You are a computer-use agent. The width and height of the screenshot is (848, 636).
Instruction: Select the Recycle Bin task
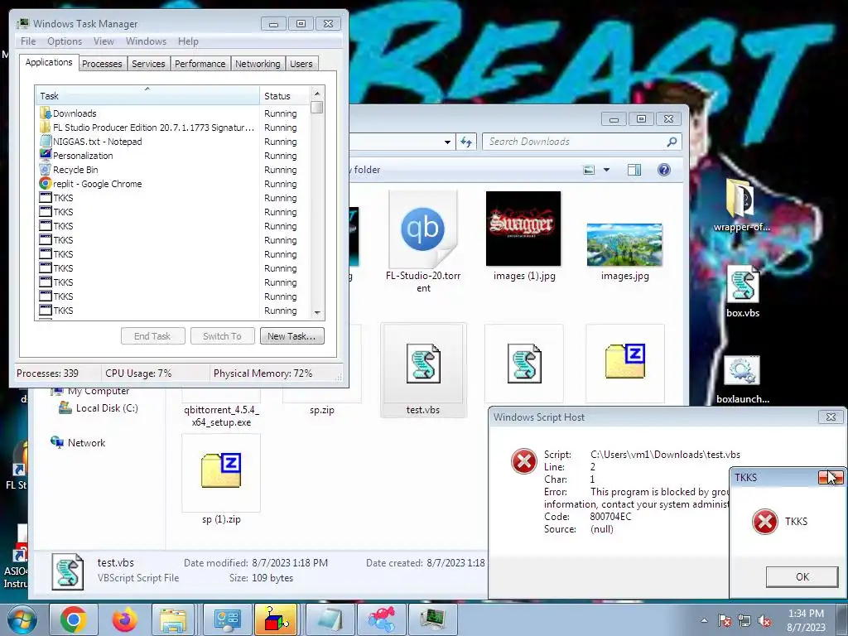pos(173,170)
